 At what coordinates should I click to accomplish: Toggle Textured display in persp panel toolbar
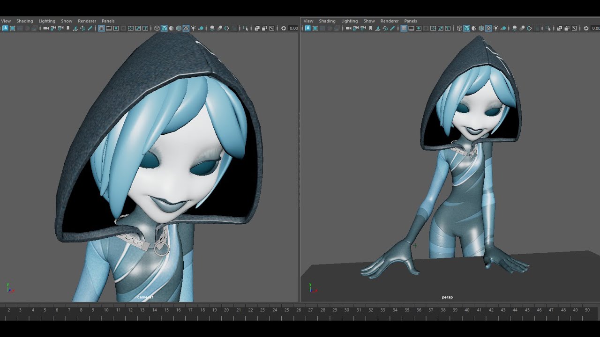(x=488, y=29)
